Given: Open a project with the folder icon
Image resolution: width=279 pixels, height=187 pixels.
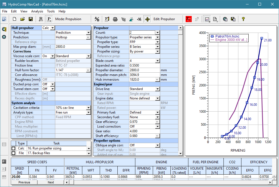Looking at the screenshot, I should point(23,19).
